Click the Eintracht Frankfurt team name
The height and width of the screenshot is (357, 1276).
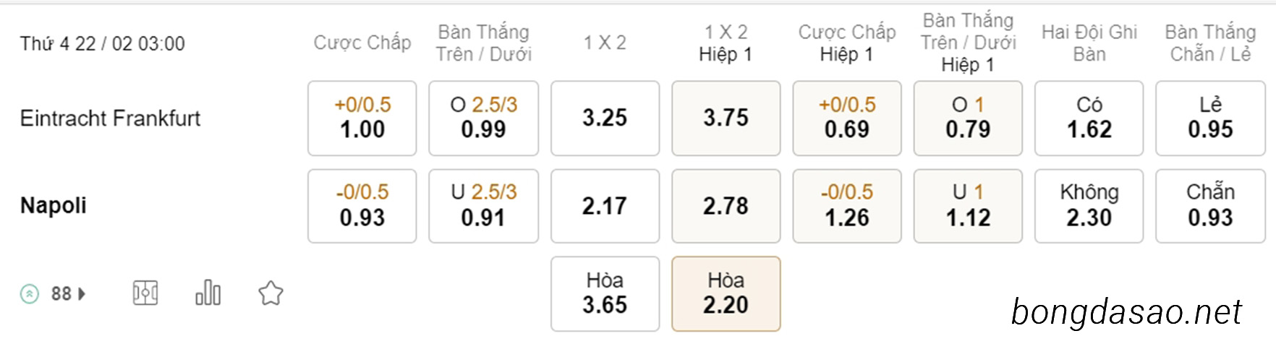(110, 118)
